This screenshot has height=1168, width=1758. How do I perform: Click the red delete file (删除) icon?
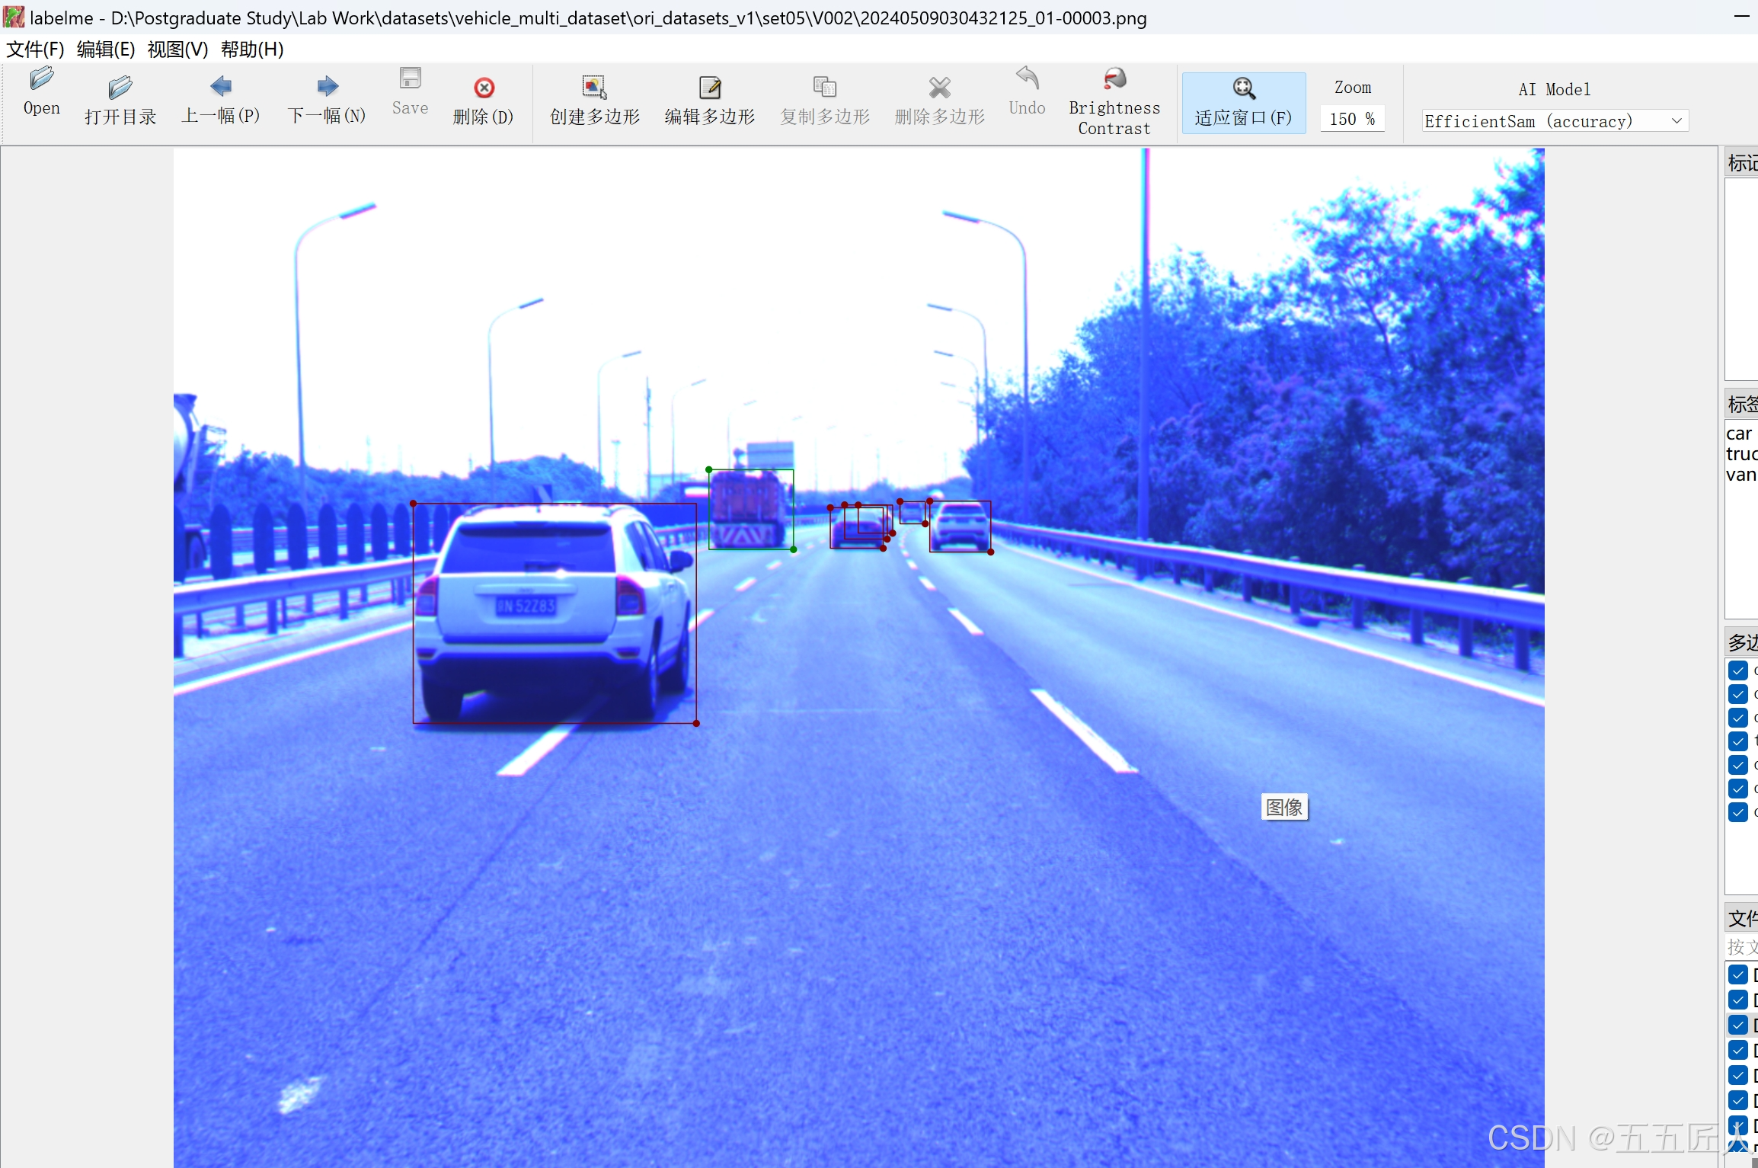(x=484, y=88)
